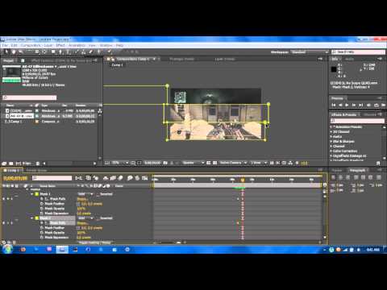Play the preview in Preview panel
Viewport: 387px width, 290px height.
tap(347, 105)
